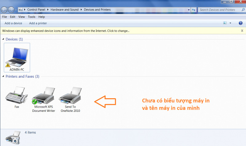Open the Tools menu
The height and width of the screenshot is (146, 246).
32,17
